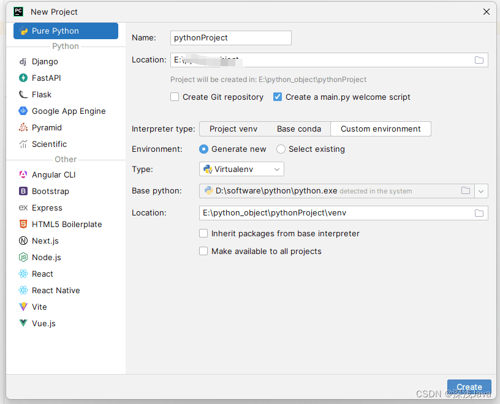The width and height of the screenshot is (500, 404).
Task: Browse for the base python folder
Action: pyautogui.click(x=466, y=190)
